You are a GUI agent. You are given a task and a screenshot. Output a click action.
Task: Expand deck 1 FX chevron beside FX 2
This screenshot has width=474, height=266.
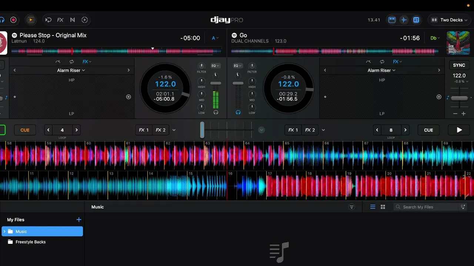[174, 130]
